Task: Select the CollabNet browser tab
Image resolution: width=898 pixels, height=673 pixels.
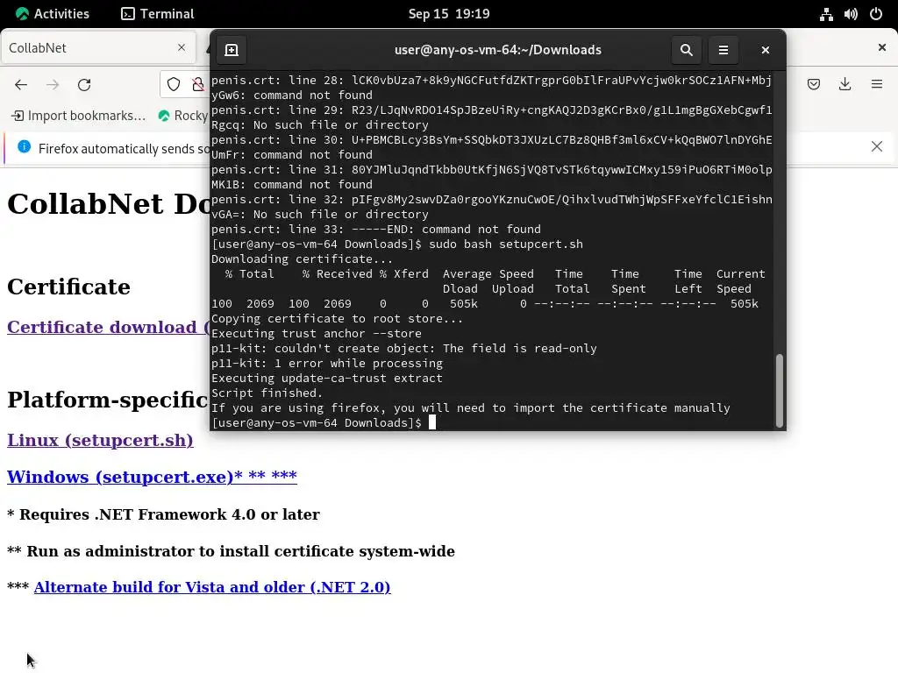Action: pos(98,47)
